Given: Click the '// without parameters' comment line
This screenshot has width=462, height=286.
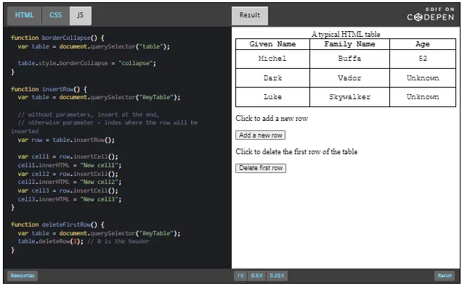Looking at the screenshot, I should pyautogui.click(x=89, y=115).
